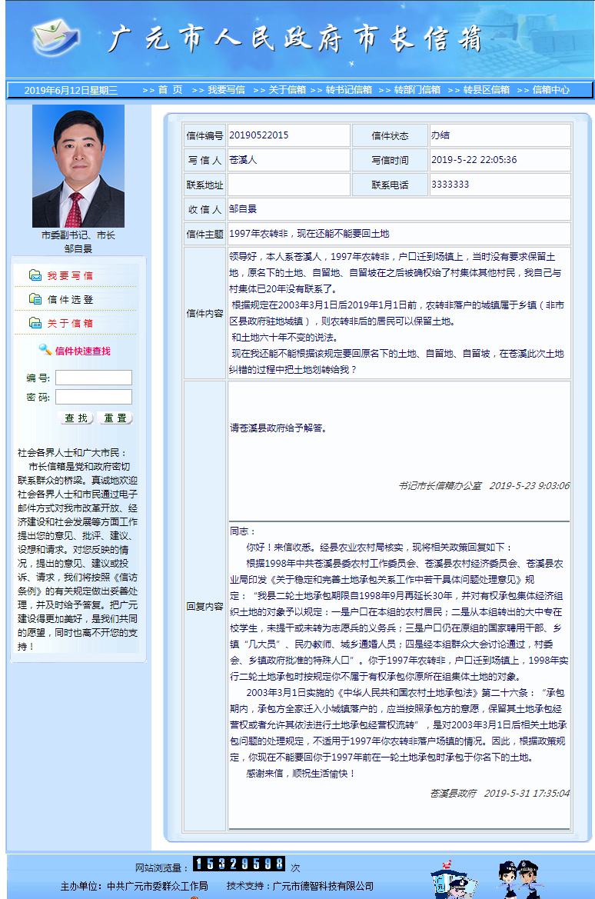
Task: Go to 转县区信箱 in navigation
Action: [486, 89]
